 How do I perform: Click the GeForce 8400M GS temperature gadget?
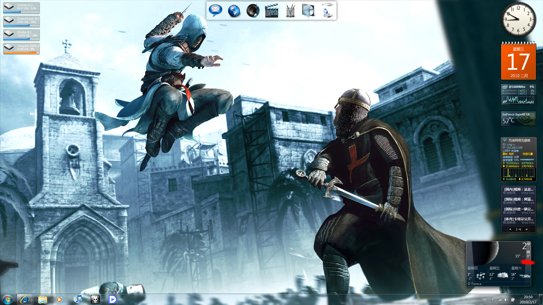point(518,119)
